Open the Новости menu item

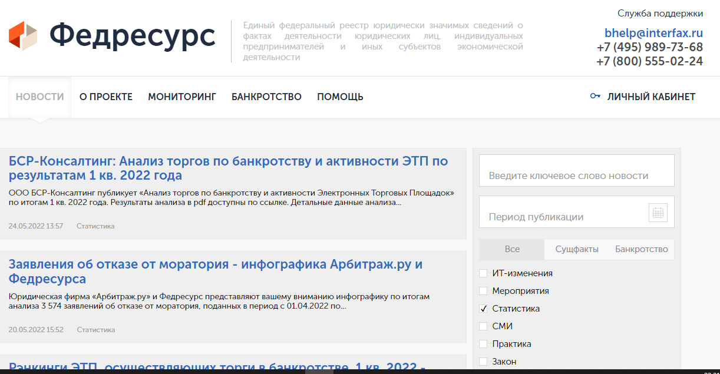point(39,97)
